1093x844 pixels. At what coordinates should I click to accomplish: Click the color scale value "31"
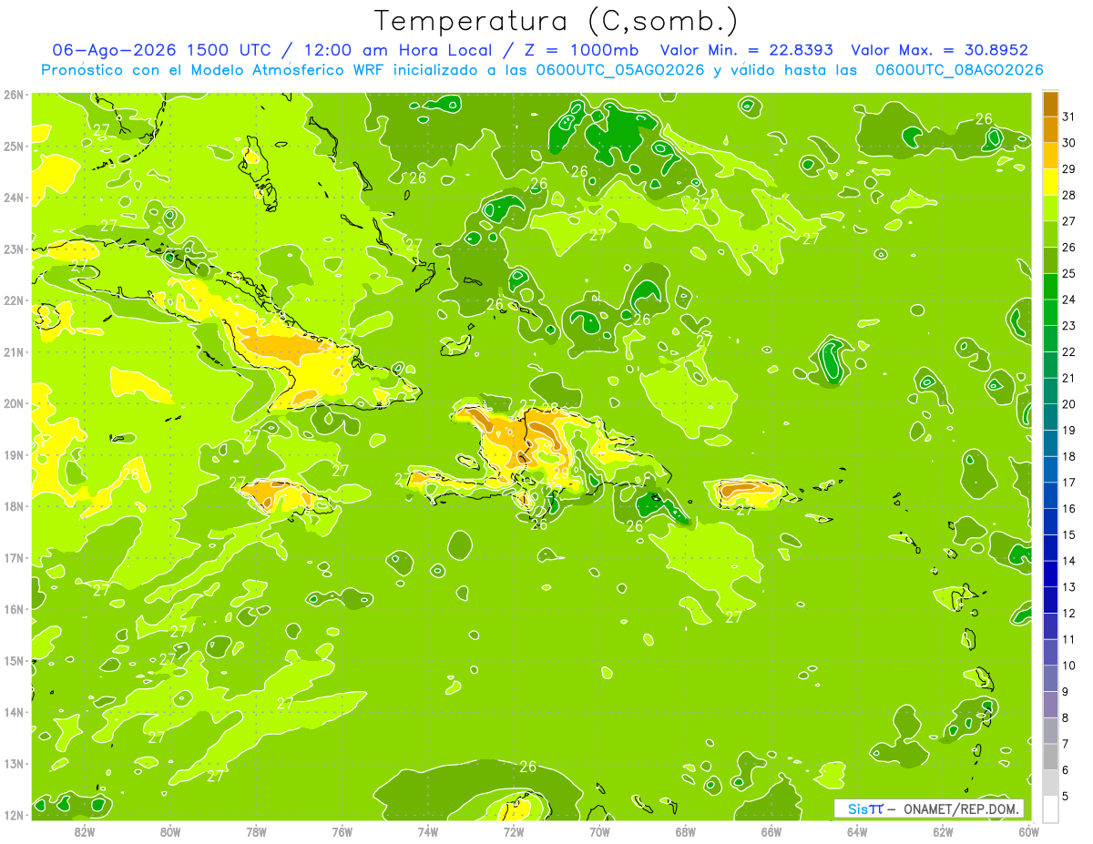1069,116
